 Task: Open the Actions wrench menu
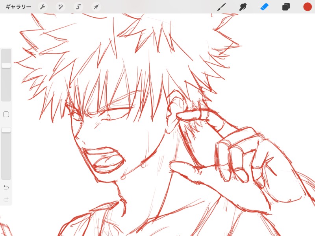tap(43, 7)
